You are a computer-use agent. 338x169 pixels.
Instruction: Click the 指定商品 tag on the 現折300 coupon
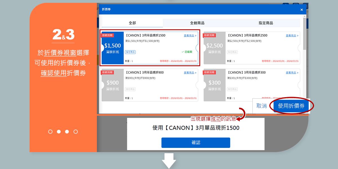point(232,89)
